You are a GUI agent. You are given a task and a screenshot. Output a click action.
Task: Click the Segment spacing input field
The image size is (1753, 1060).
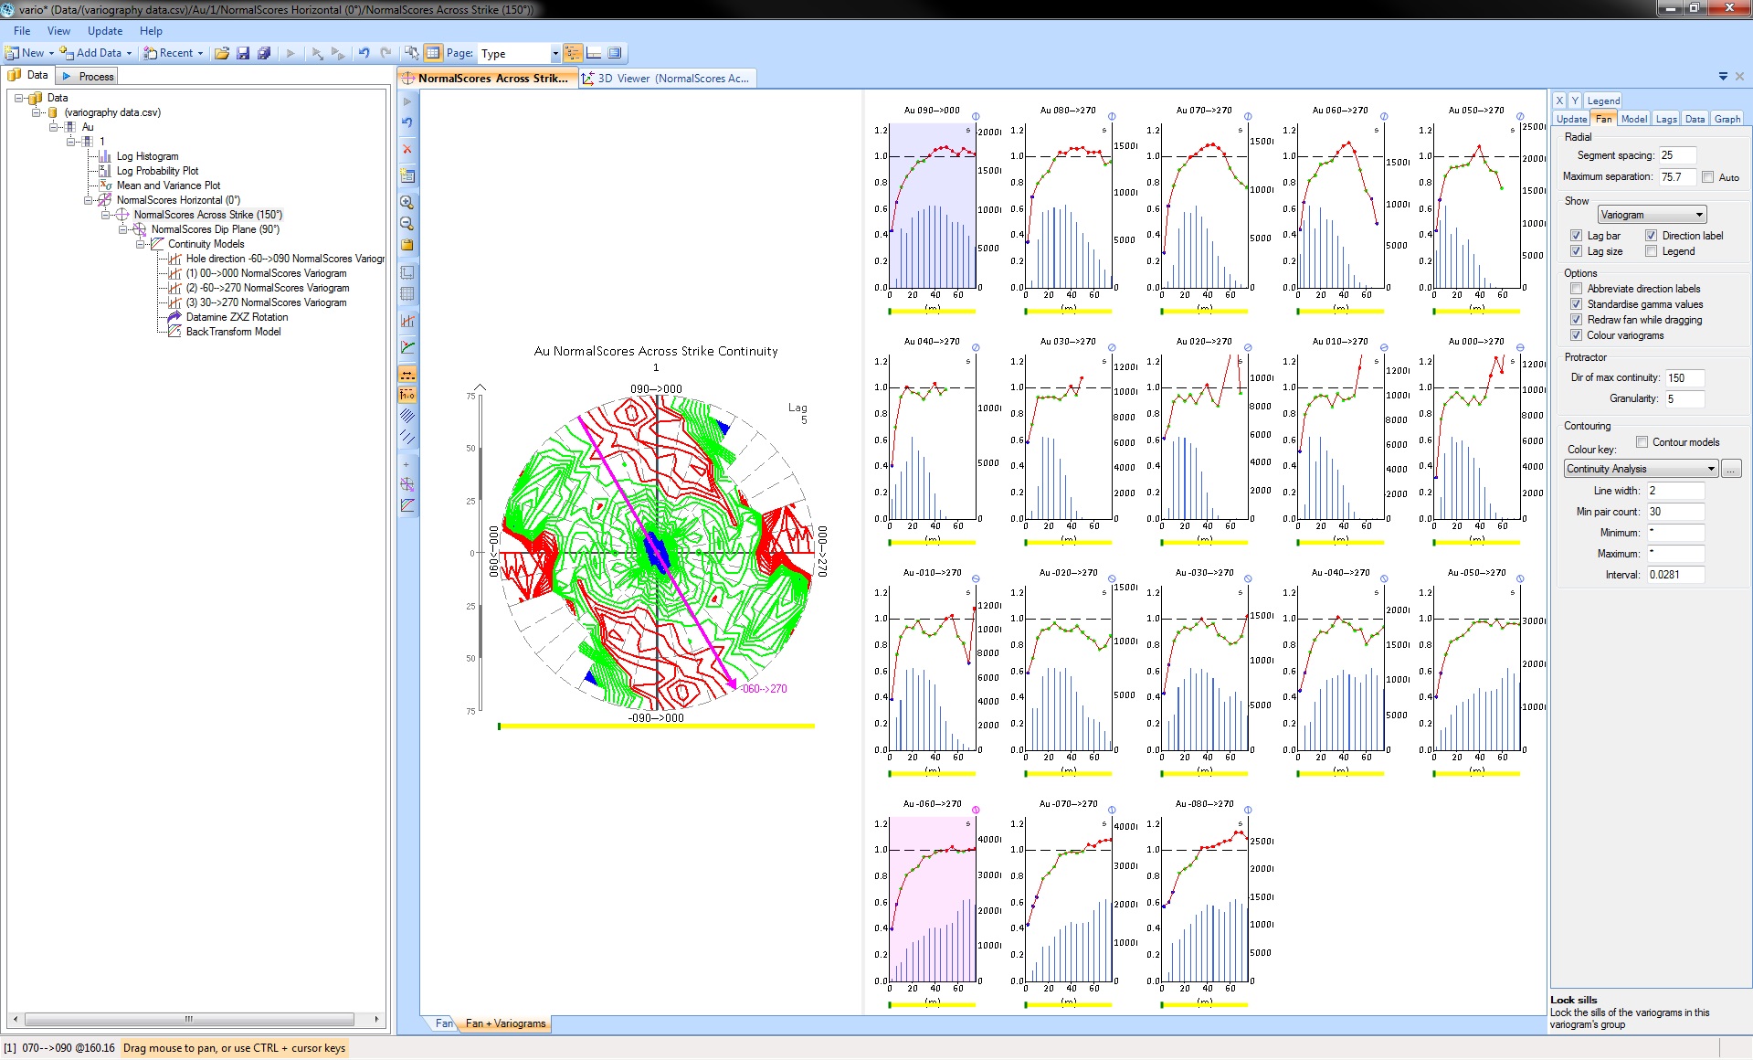[x=1677, y=155]
